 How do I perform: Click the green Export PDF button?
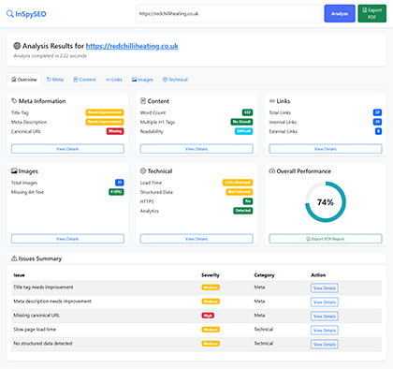(x=371, y=13)
